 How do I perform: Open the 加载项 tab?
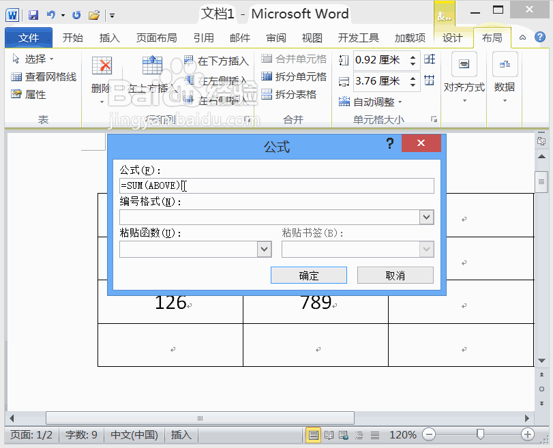coord(410,38)
